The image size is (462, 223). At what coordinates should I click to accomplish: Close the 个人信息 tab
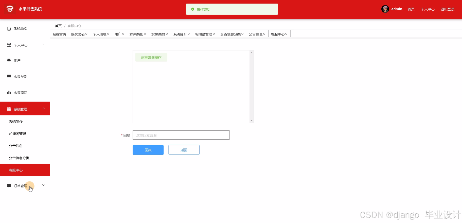coord(108,34)
